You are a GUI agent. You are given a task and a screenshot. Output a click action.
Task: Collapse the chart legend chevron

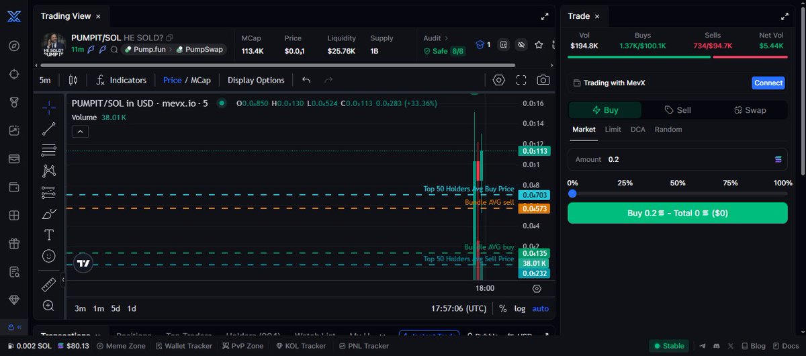[x=80, y=132]
